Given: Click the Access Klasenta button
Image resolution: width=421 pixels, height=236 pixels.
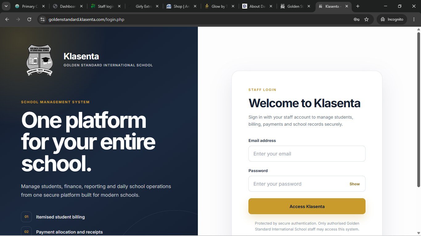Looking at the screenshot, I should coord(307,206).
